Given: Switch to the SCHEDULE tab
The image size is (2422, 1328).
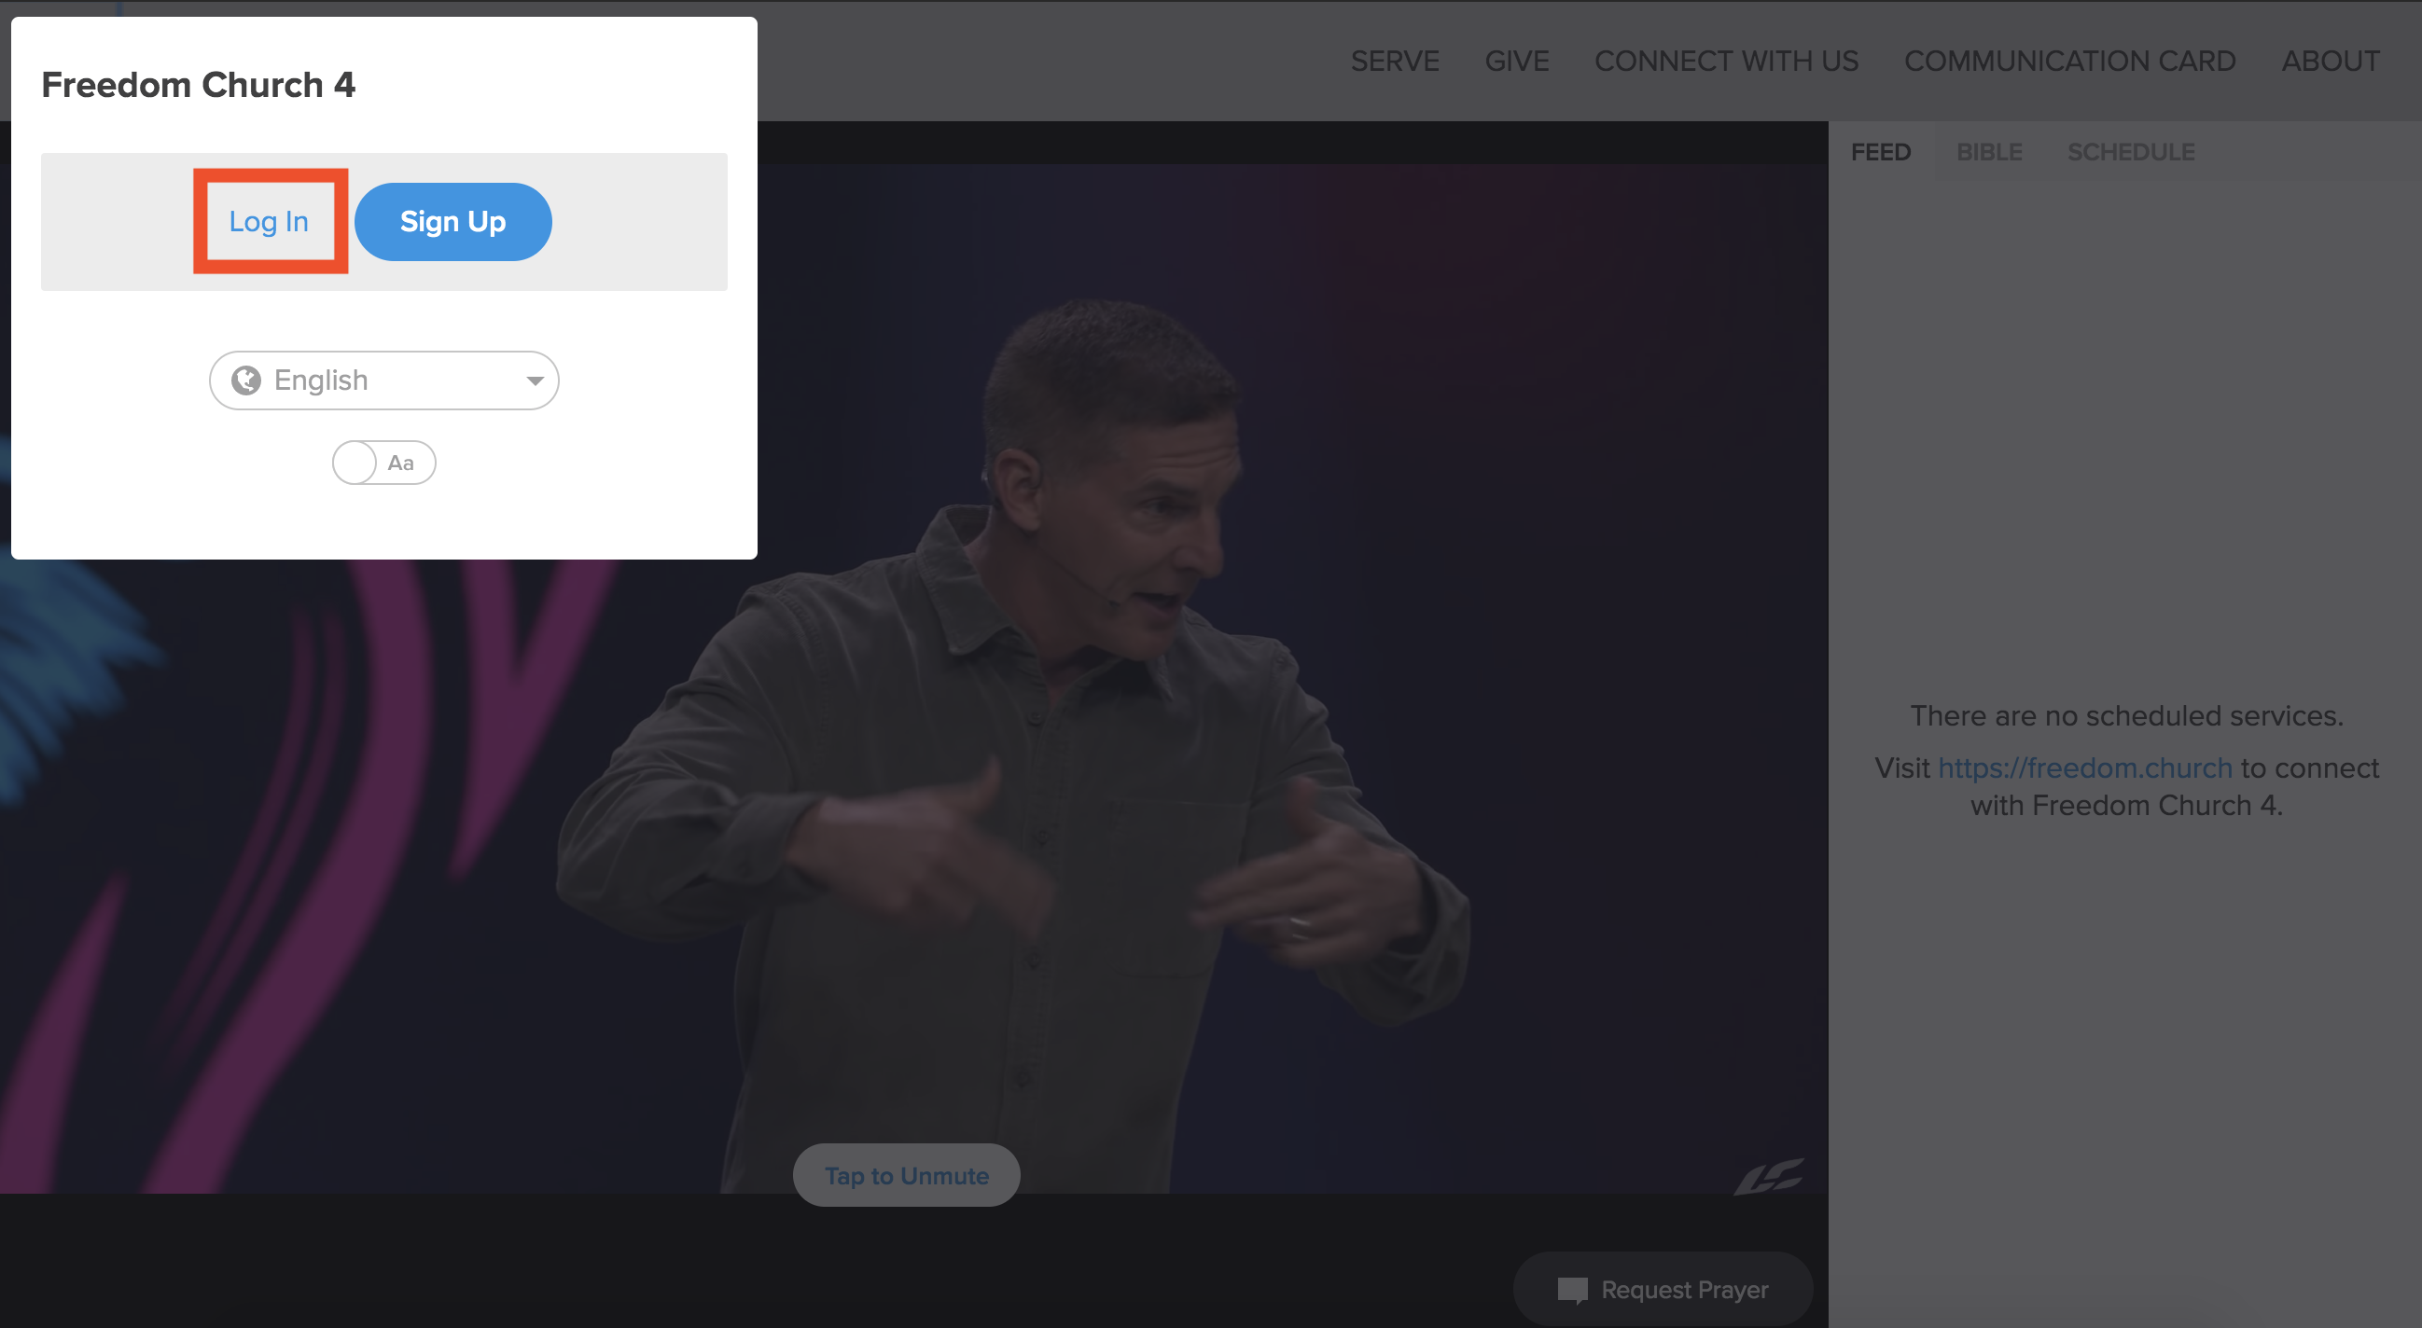Looking at the screenshot, I should pyautogui.click(x=2131, y=152).
